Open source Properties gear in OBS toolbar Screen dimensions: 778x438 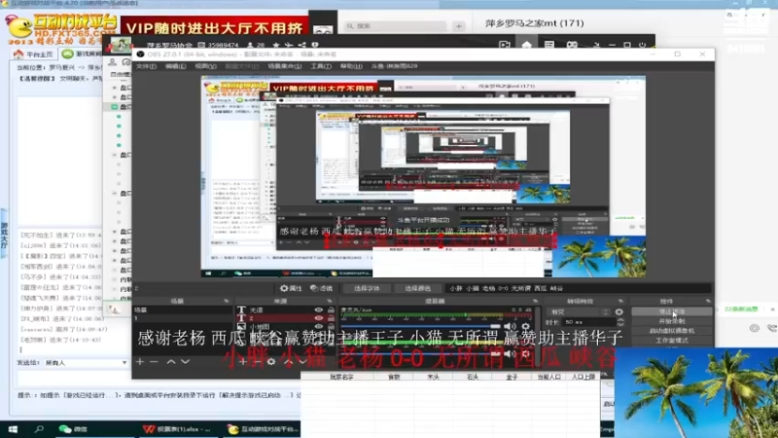[x=291, y=288]
